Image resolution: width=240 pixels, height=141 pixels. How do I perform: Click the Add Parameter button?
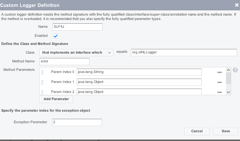56,99
